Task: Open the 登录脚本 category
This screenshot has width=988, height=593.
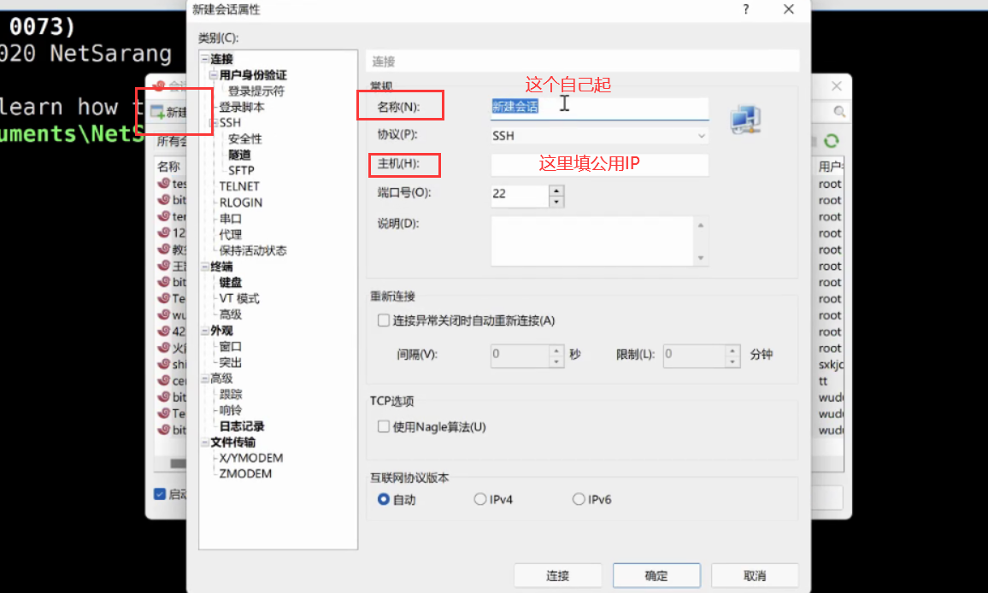Action: pos(241,107)
